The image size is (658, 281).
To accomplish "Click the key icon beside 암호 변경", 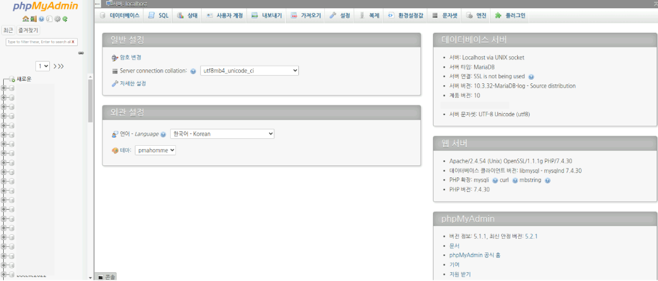I will tap(115, 58).
